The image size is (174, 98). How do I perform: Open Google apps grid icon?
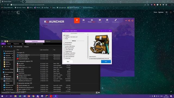pyautogui.click(x=167, y=12)
